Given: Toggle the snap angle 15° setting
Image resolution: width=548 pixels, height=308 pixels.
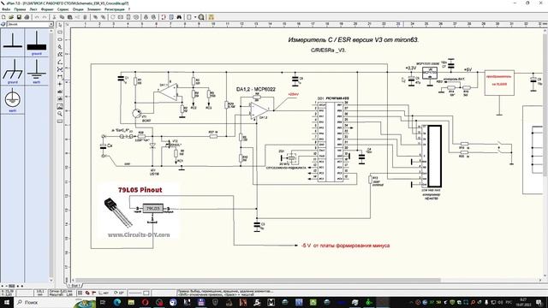Looking at the screenshot, I should (119, 293).
